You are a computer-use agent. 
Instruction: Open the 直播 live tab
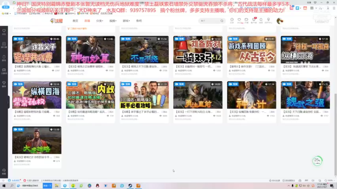87,21
